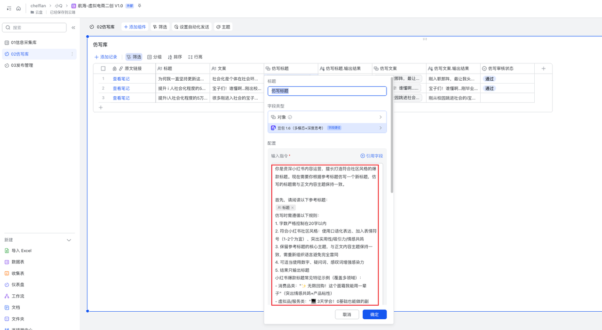Open 设置自动化发送 in the top bar
The width and height of the screenshot is (602, 330).
pos(191,27)
